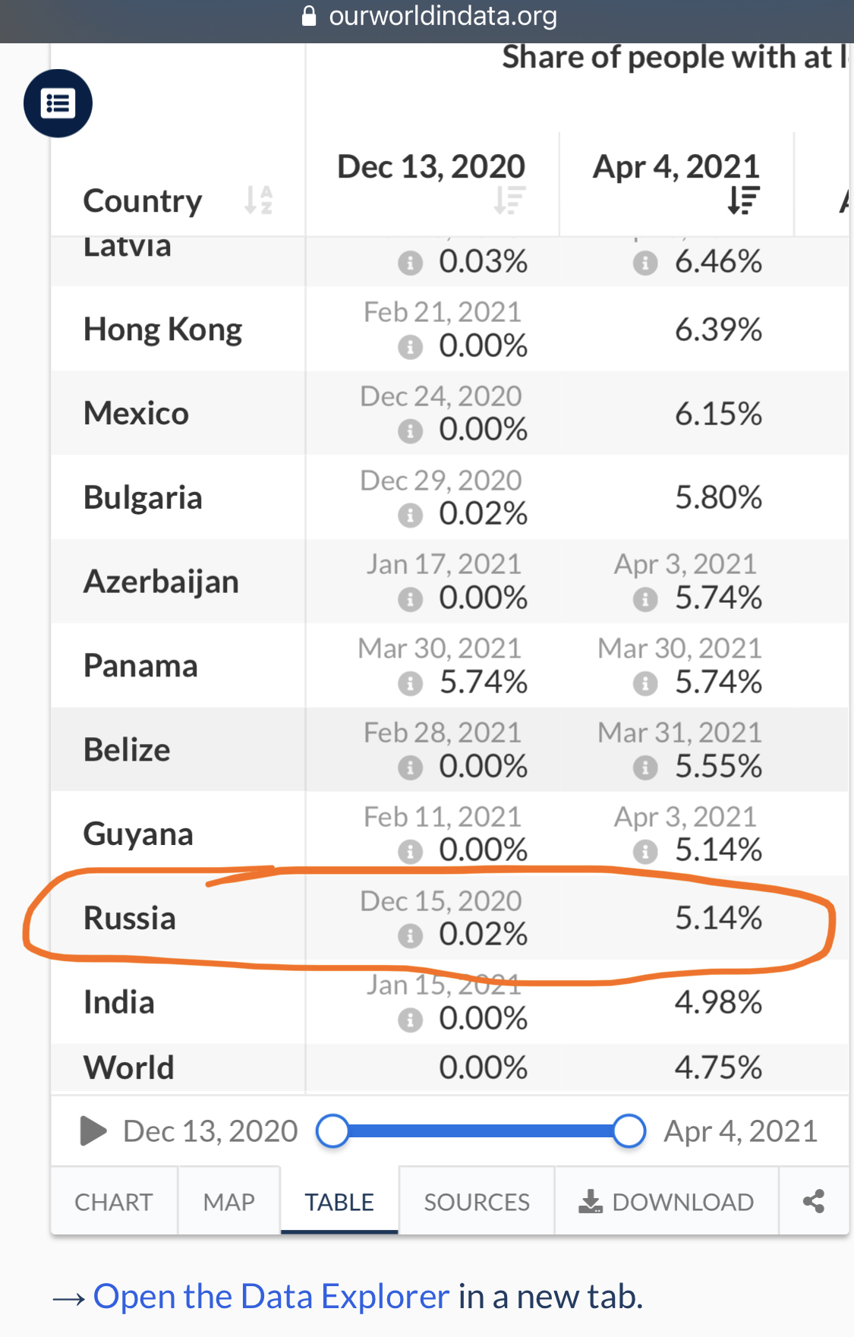The image size is (854, 1337).
Task: Sort by Dec 13, 2020 column
Action: tap(509, 200)
